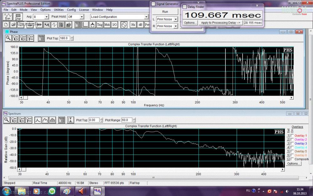Open the L channel Pink Noise dropdown
The width and height of the screenshot is (313, 196).
point(176,19)
